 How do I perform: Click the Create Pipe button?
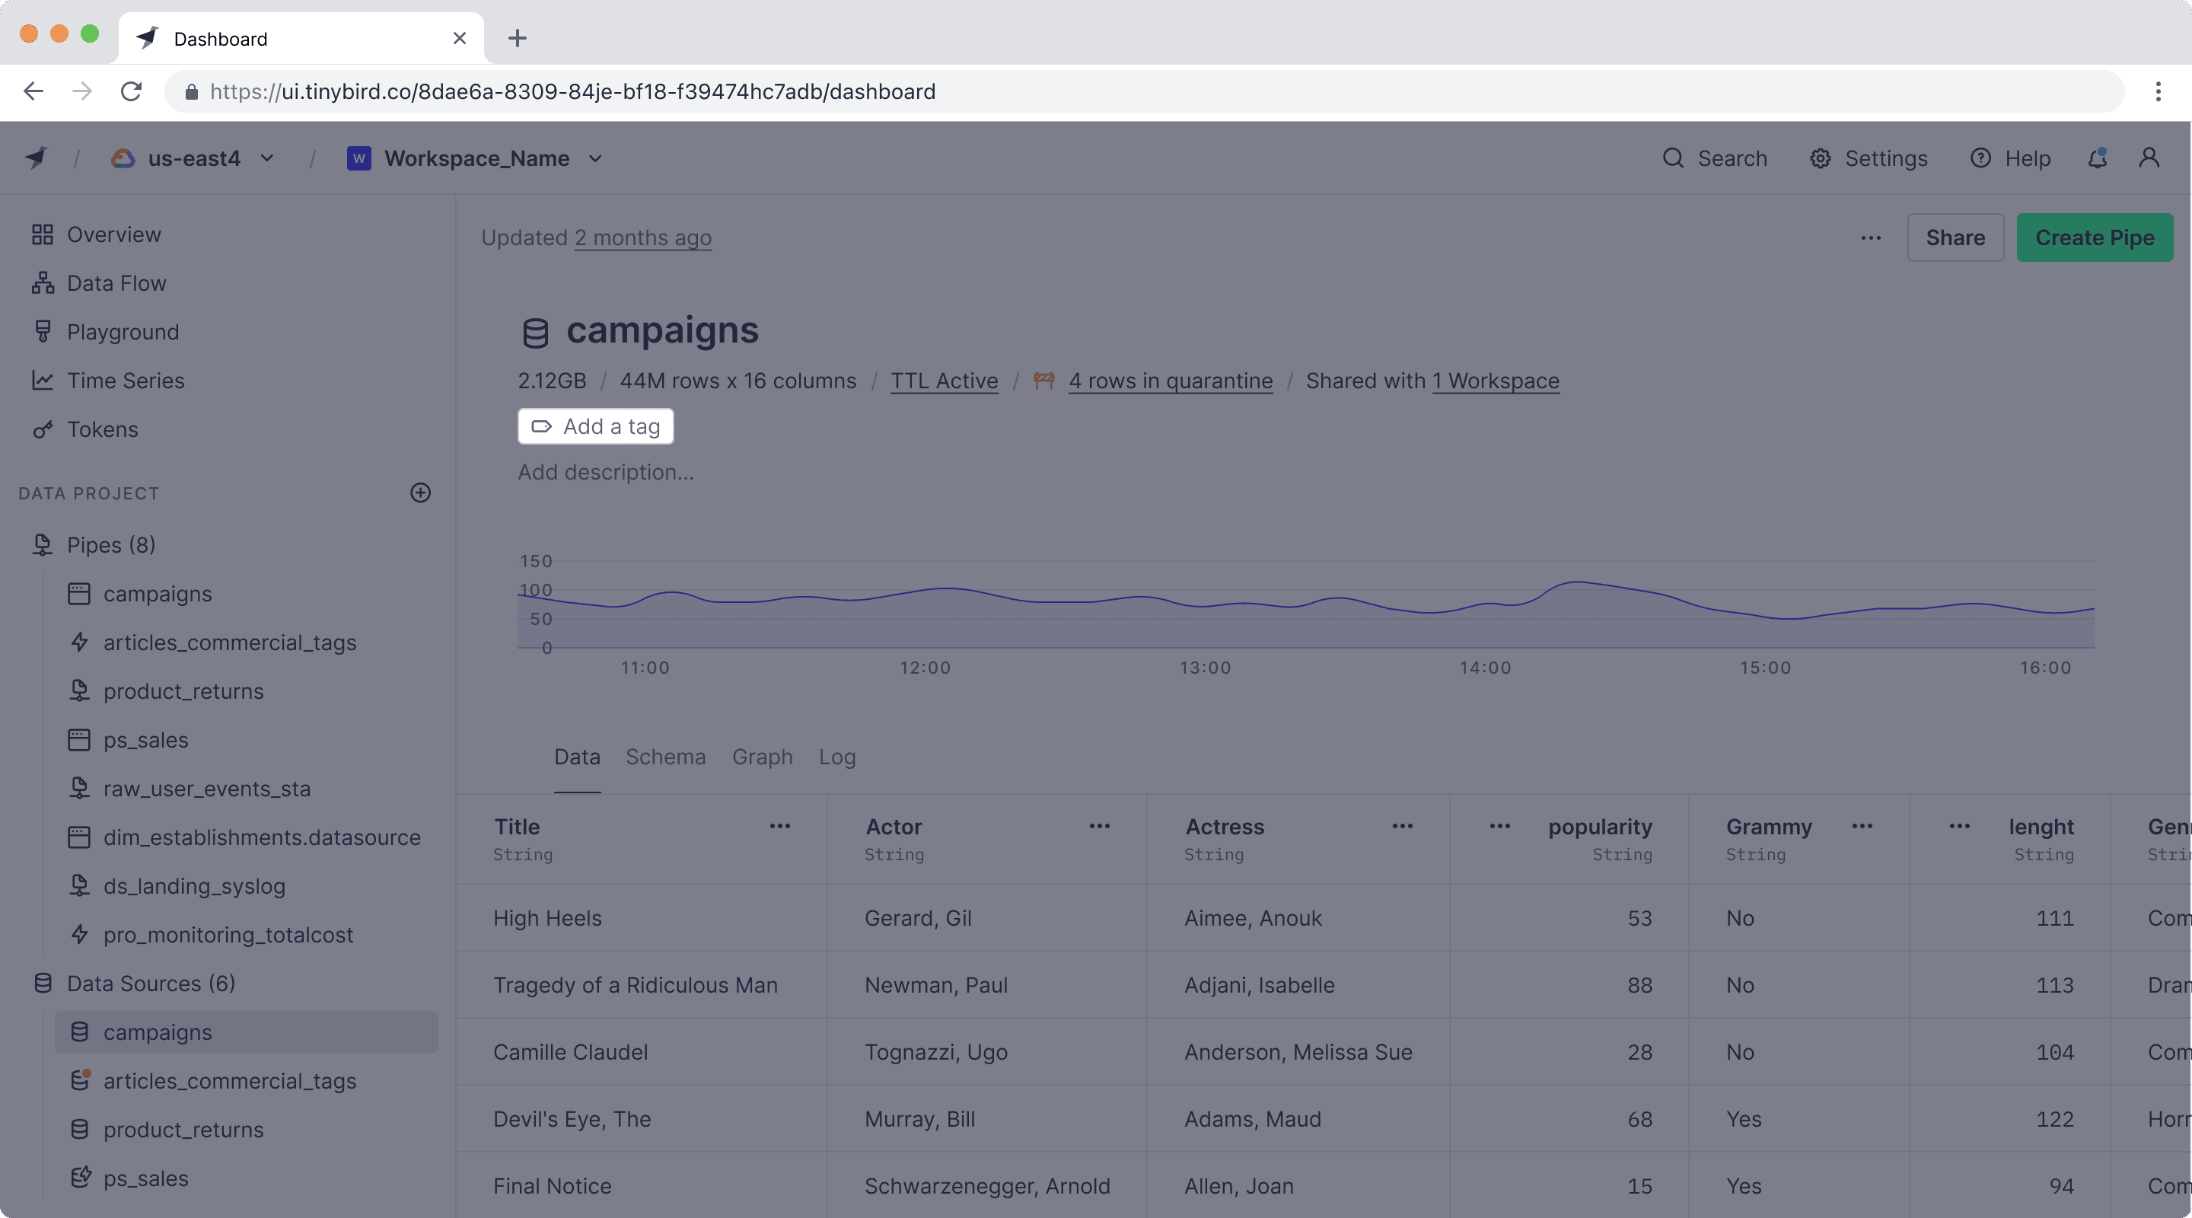click(2093, 237)
